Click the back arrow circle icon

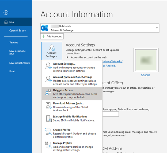pos(6,13)
